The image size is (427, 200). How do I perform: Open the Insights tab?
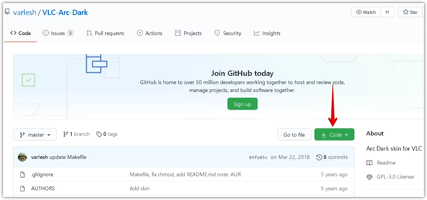267,33
